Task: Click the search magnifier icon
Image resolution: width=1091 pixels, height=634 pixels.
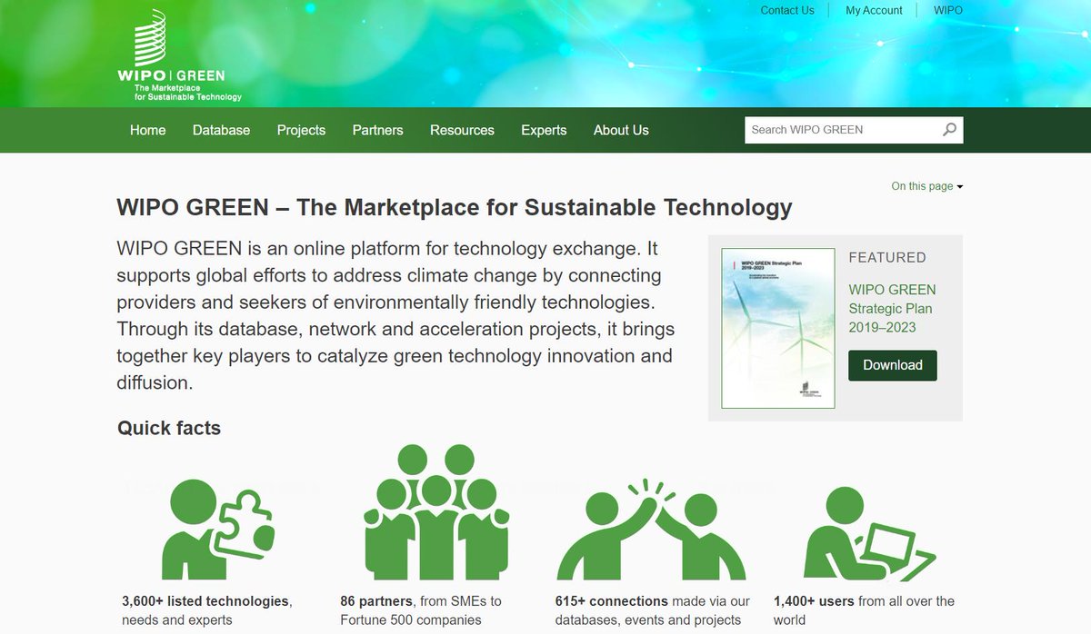Action: pos(949,130)
